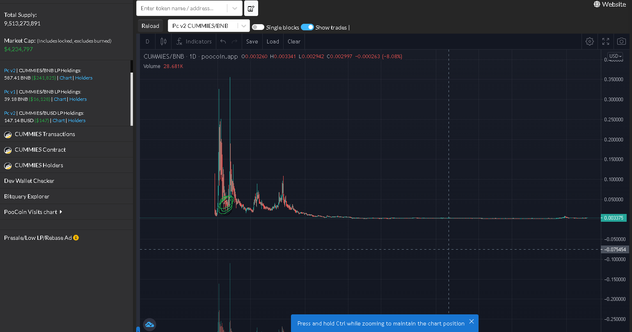
Task: Click the Volume 28.681K legend
Action: coord(163,66)
